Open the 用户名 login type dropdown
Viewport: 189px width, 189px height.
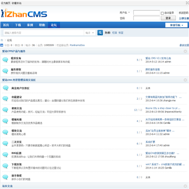tap(125, 13)
